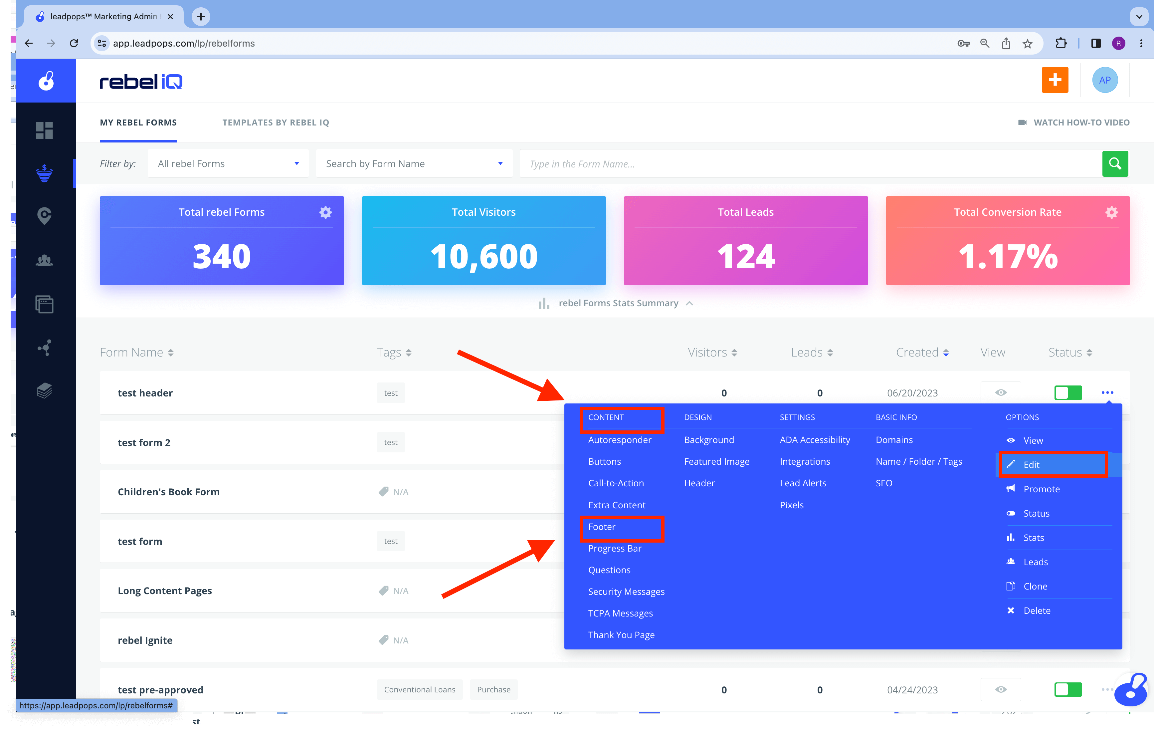Go back in browser history
The image size is (1154, 731).
(29, 43)
